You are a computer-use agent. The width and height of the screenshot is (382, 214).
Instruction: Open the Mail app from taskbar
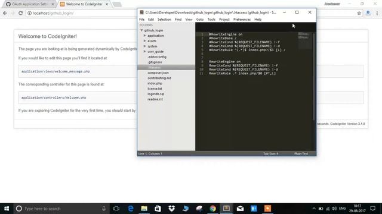point(240,209)
